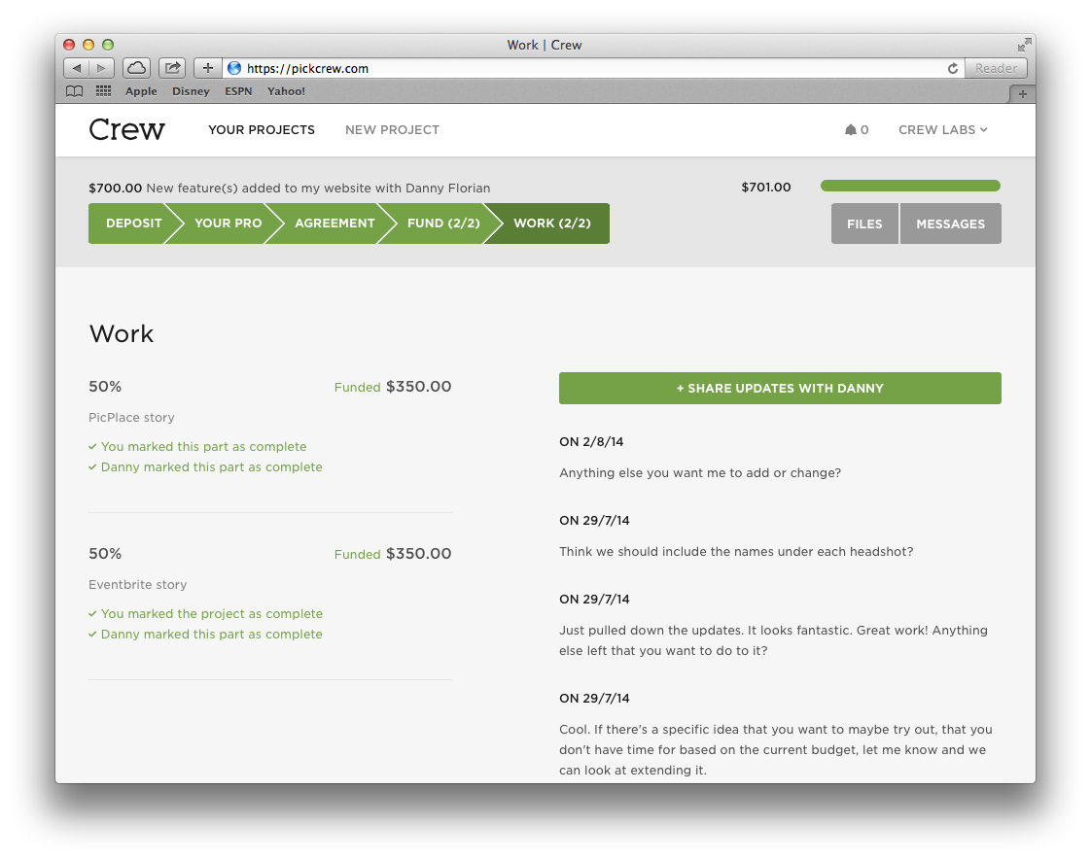This screenshot has height=860, width=1091.
Task: Click the ON 2/8/14 update date
Action: click(591, 441)
